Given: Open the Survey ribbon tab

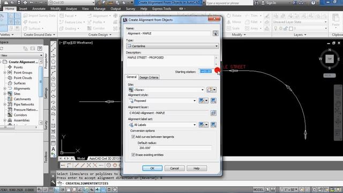Looking at the screenshot, I should (131, 9).
